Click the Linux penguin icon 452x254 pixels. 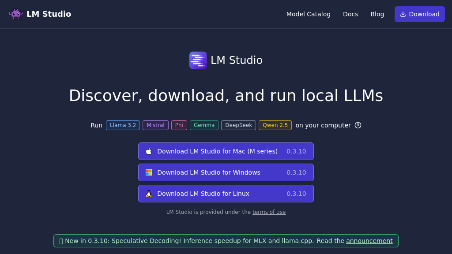click(149, 194)
